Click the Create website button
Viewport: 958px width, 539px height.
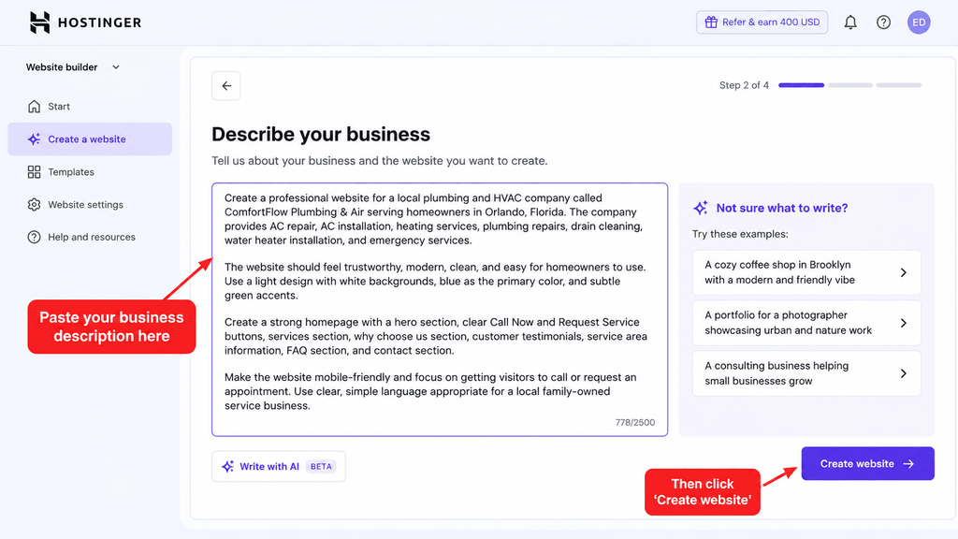(867, 464)
